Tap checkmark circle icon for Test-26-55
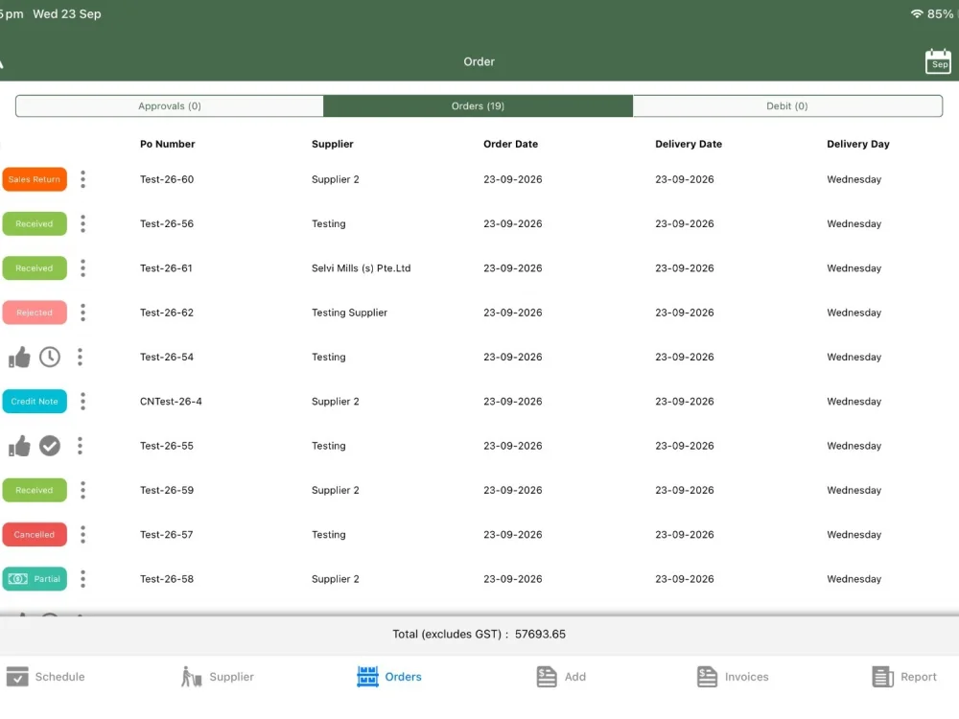Image resolution: width=959 pixels, height=719 pixels. (x=50, y=446)
